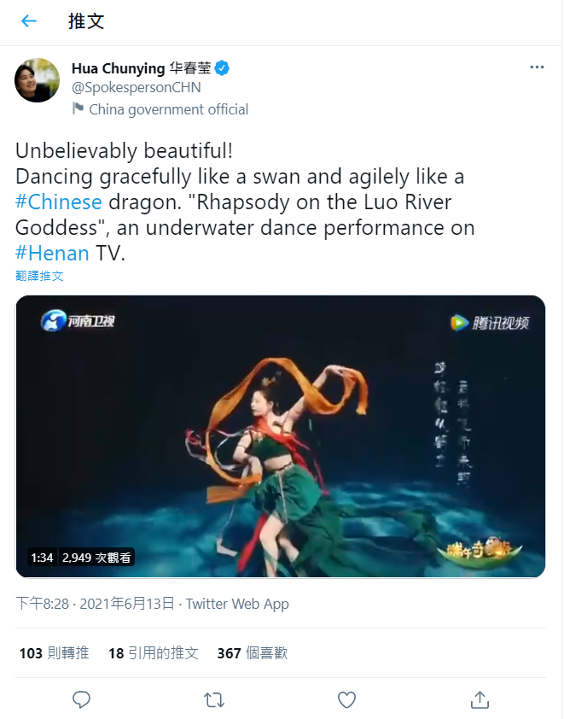Open the #Henan hashtag
The height and width of the screenshot is (719, 564).
tap(52, 253)
